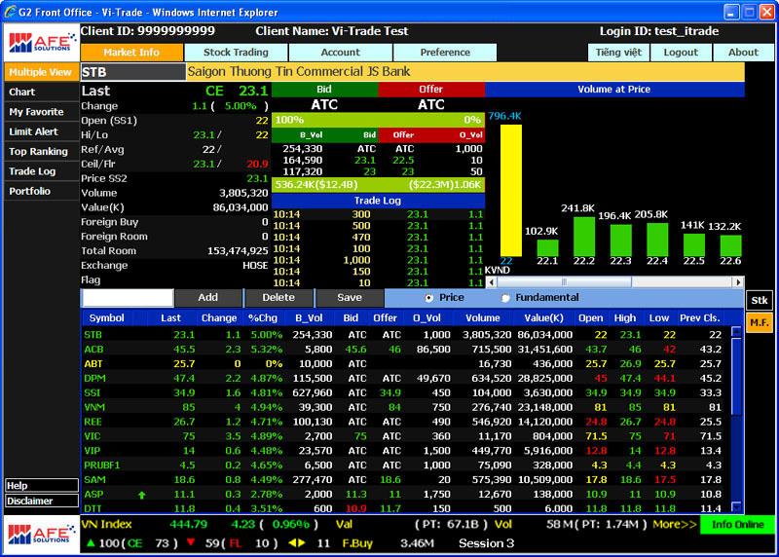
Task: Click the volume chart horizontal scrollbar thumb
Action: tap(564, 282)
